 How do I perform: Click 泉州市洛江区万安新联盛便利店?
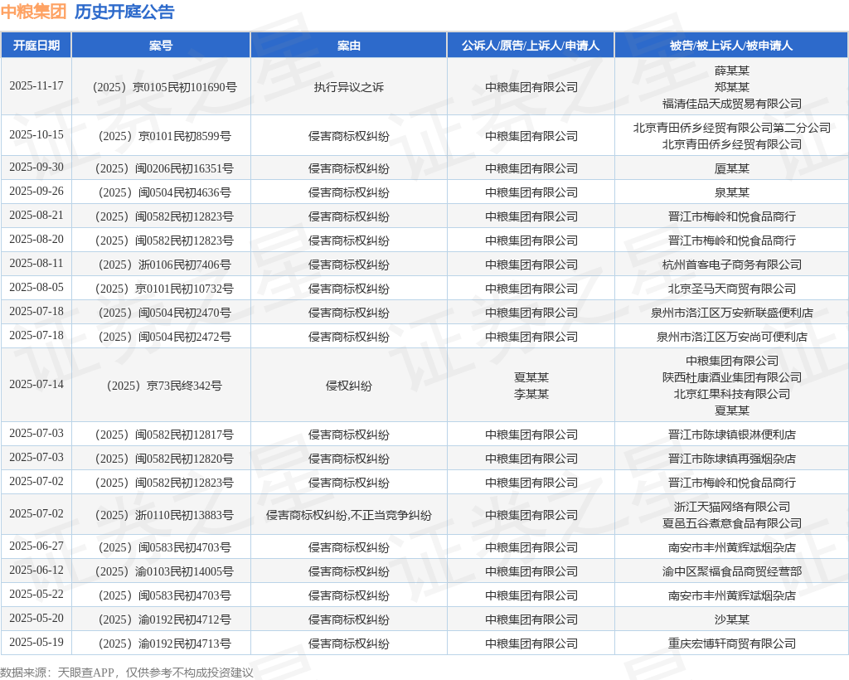pyautogui.click(x=731, y=313)
